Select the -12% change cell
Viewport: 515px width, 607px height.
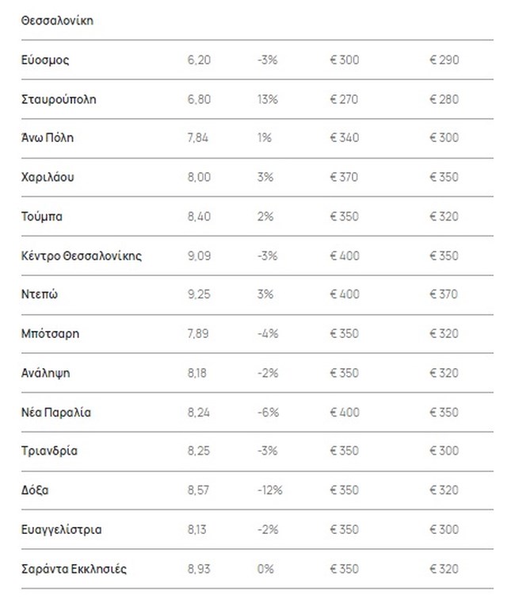point(270,490)
